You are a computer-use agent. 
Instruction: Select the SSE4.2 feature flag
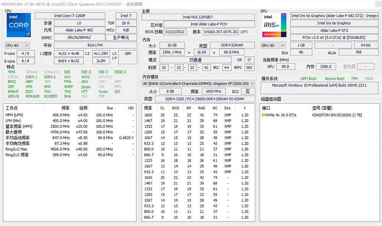[50, 77]
